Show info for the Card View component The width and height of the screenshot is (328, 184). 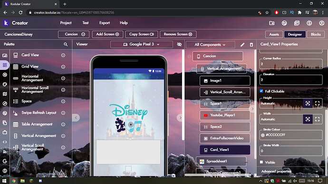[x=63, y=55]
